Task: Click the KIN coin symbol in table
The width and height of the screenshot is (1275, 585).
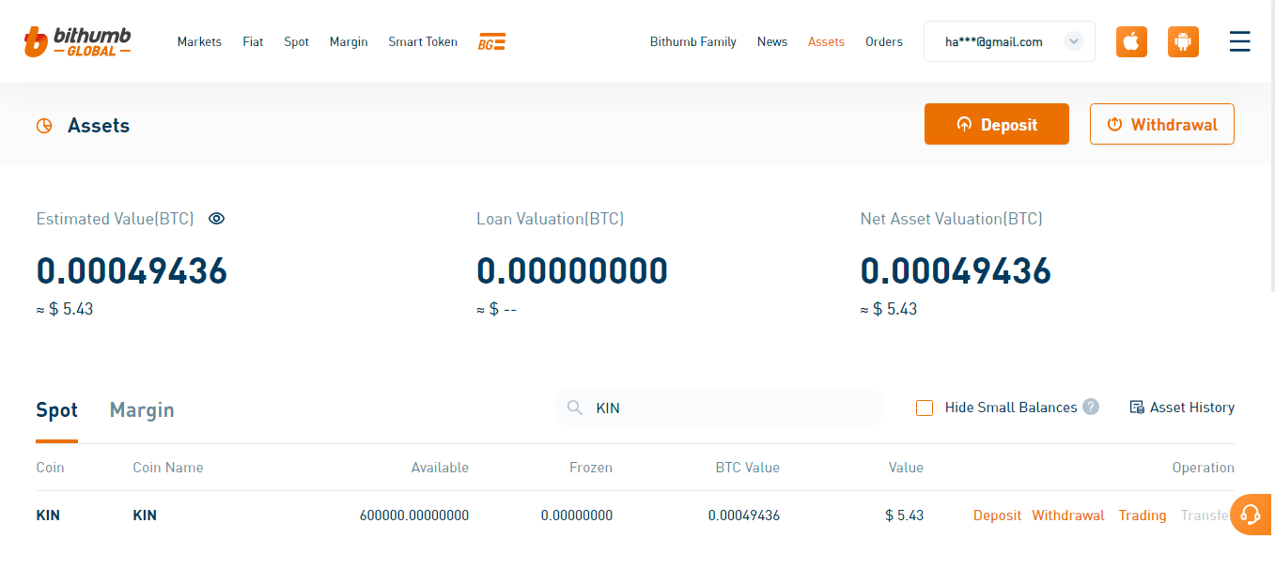Action: coord(48,516)
